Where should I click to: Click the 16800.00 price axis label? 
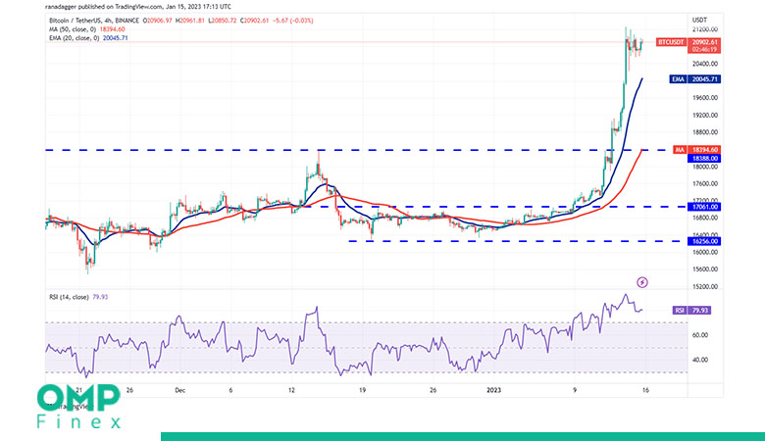[704, 218]
